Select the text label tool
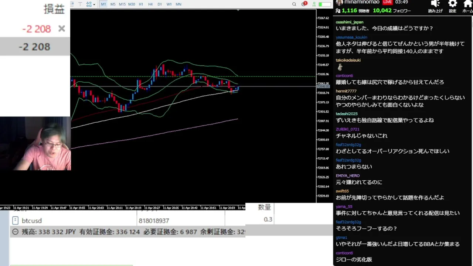Image resolution: width=473 pixels, height=266 pixels. (x=80, y=4)
